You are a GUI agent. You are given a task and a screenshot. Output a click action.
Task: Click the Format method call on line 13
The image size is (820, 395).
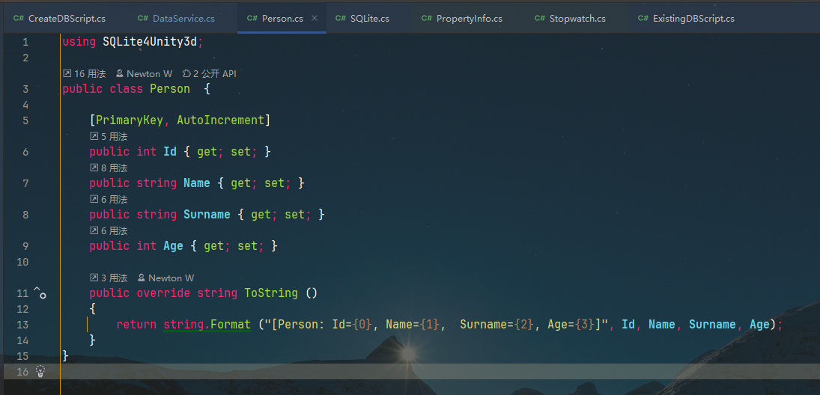pyautogui.click(x=231, y=325)
